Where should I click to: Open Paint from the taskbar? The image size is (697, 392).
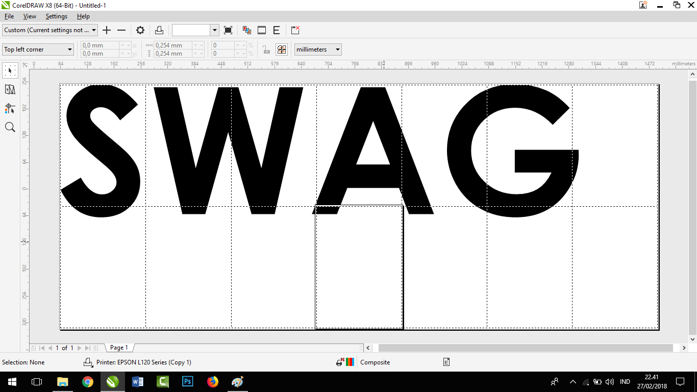pyautogui.click(x=238, y=382)
